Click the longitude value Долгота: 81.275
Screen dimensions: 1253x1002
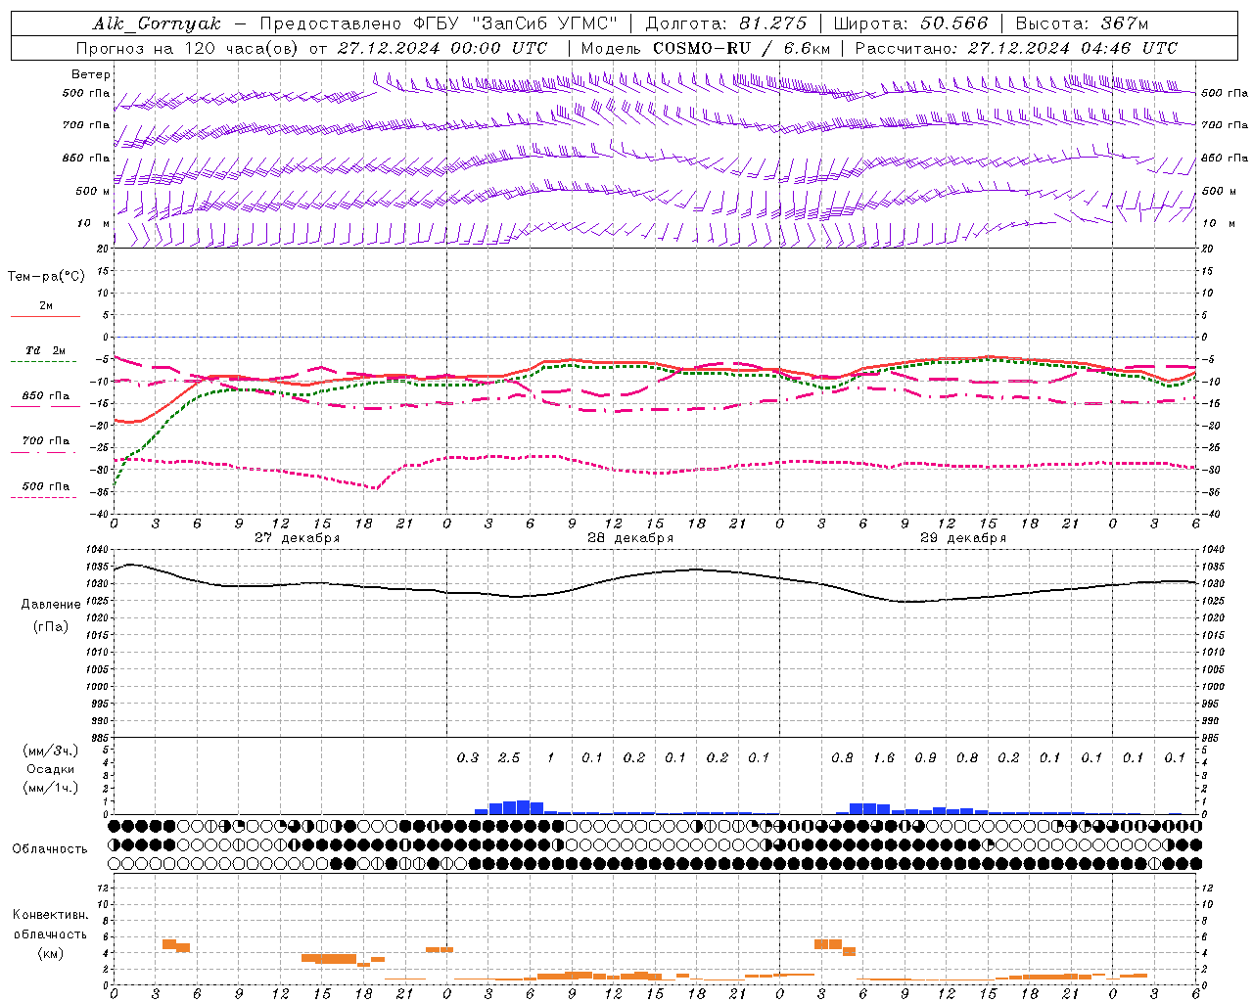click(726, 23)
